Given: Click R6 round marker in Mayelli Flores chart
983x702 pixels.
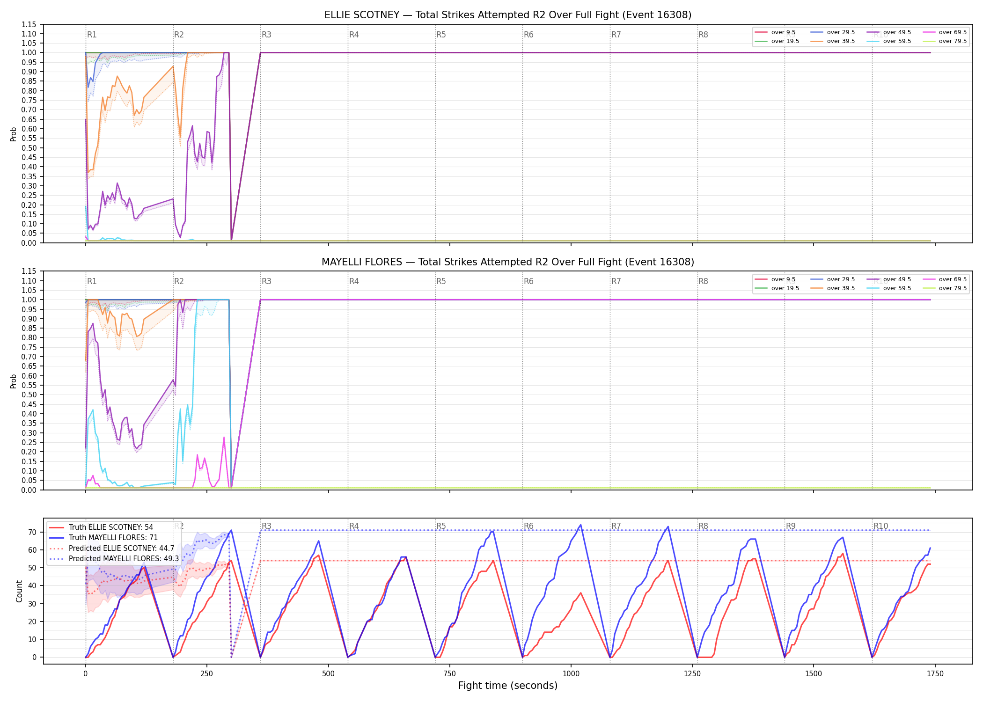Looking at the screenshot, I should tap(528, 281).
